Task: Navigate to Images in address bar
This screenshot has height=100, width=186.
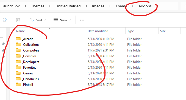Action: pyautogui.click(x=98, y=6)
